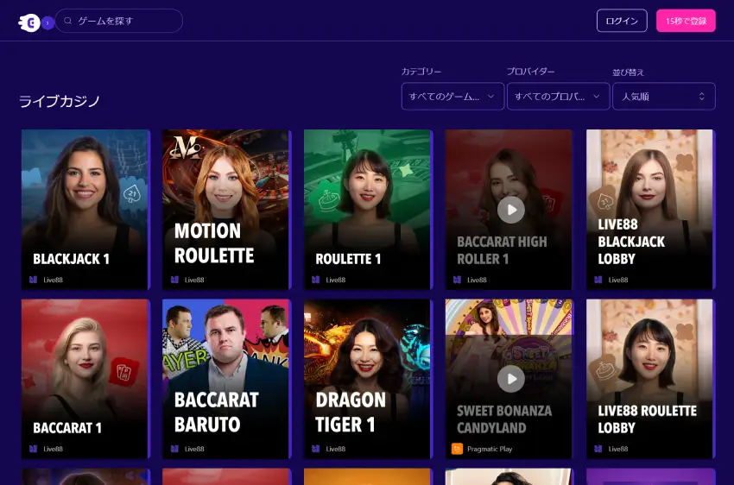Click the BLACKJACK 1 title text
The width and height of the screenshot is (734, 485).
(x=71, y=259)
